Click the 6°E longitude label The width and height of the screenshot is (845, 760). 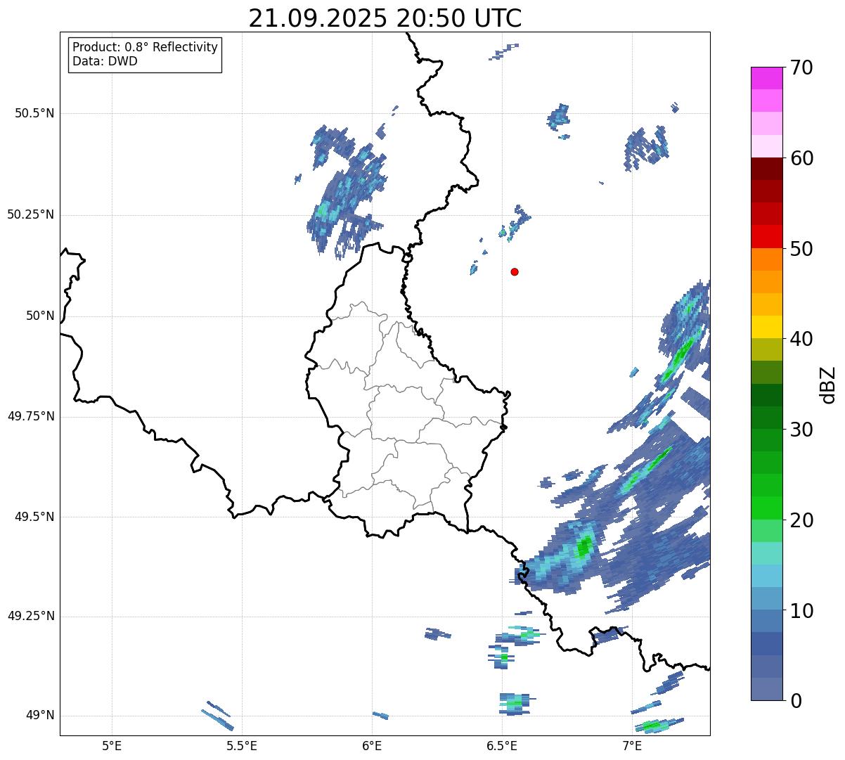[372, 745]
